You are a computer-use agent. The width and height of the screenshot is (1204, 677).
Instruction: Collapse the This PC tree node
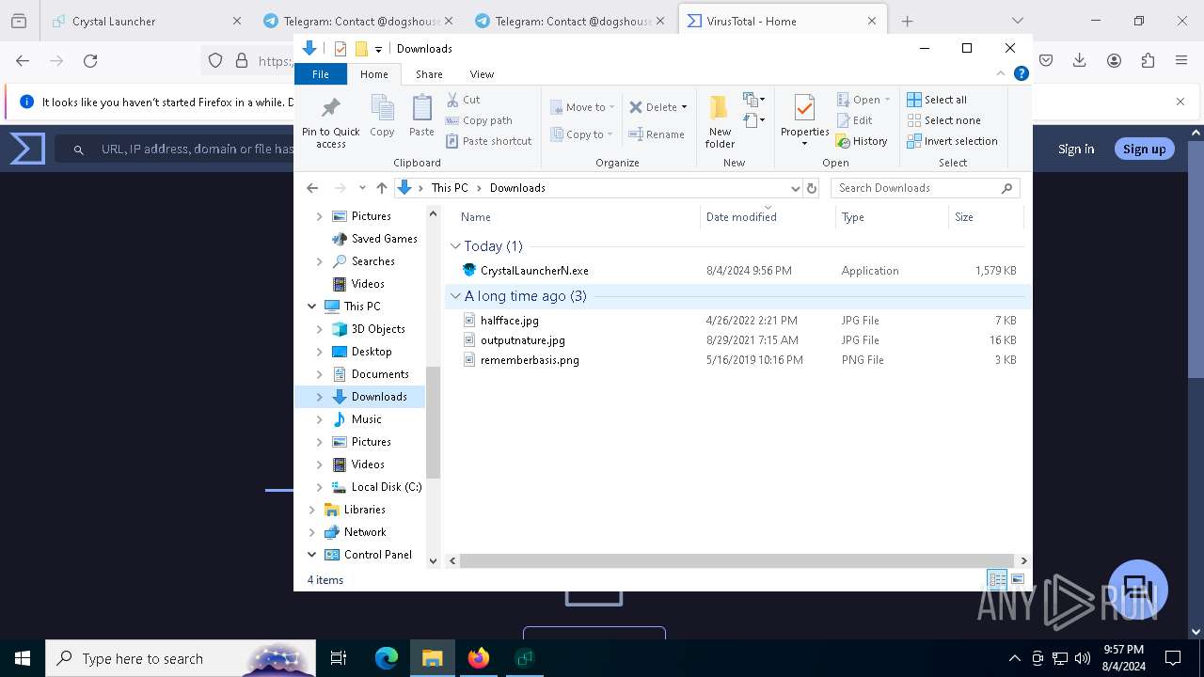click(x=311, y=307)
